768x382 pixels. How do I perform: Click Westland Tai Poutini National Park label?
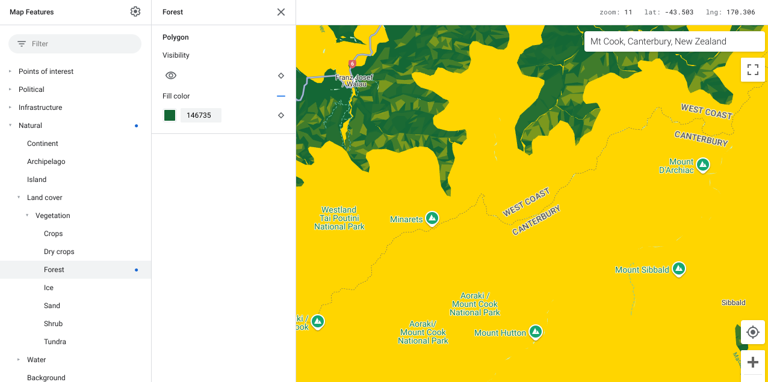[x=339, y=218]
